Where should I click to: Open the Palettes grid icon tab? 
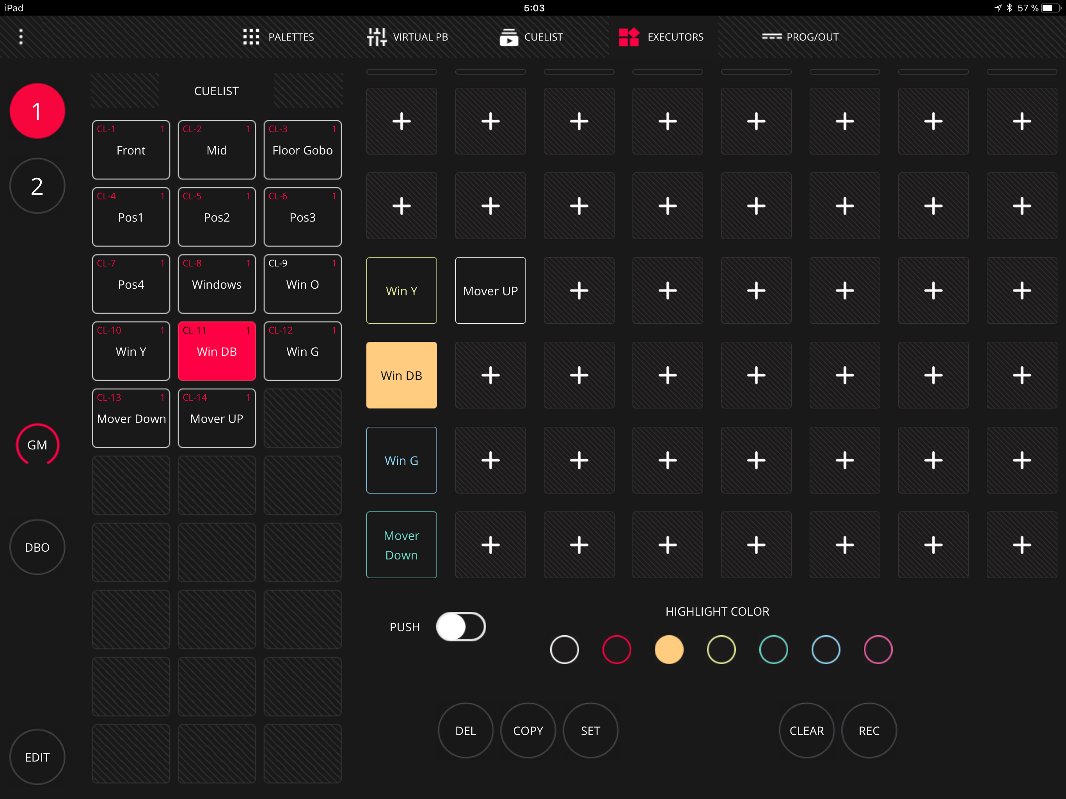point(251,37)
